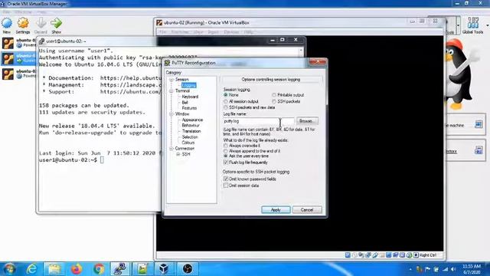Open the taskbar clock and date
This screenshot has height=276, width=490.
point(472,269)
